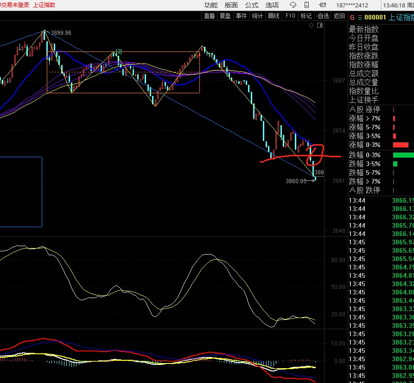Click the clock reading 13:46:18
This screenshot has width=414, height=383.
click(x=394, y=6)
